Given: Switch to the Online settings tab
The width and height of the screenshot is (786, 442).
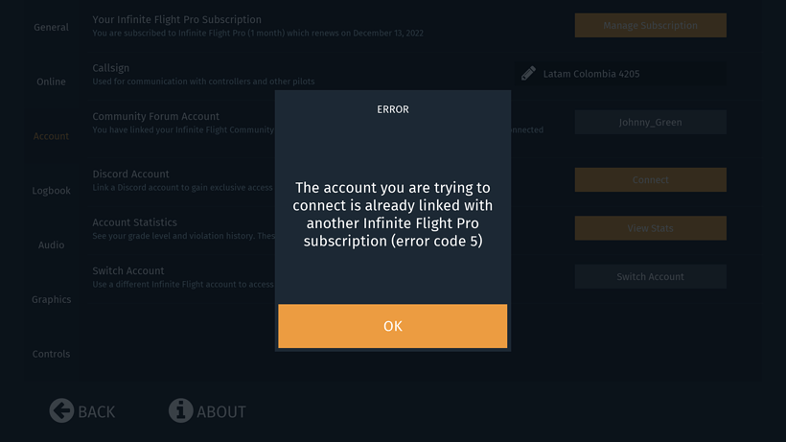Looking at the screenshot, I should [x=51, y=81].
